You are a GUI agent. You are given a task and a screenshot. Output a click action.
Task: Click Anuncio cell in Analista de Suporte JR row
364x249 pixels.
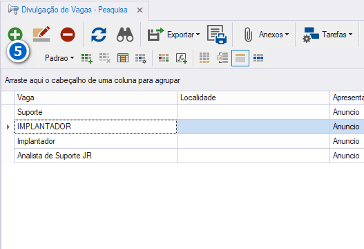[347, 156]
